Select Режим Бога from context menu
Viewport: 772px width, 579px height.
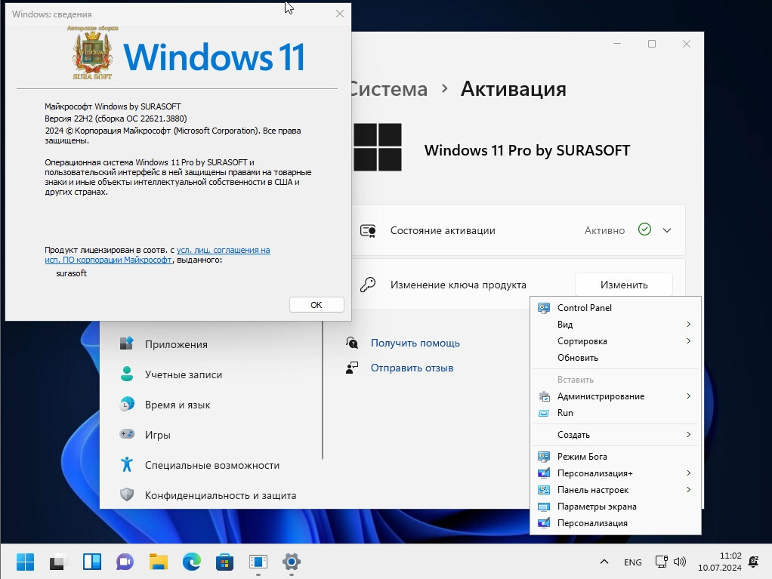click(x=582, y=457)
